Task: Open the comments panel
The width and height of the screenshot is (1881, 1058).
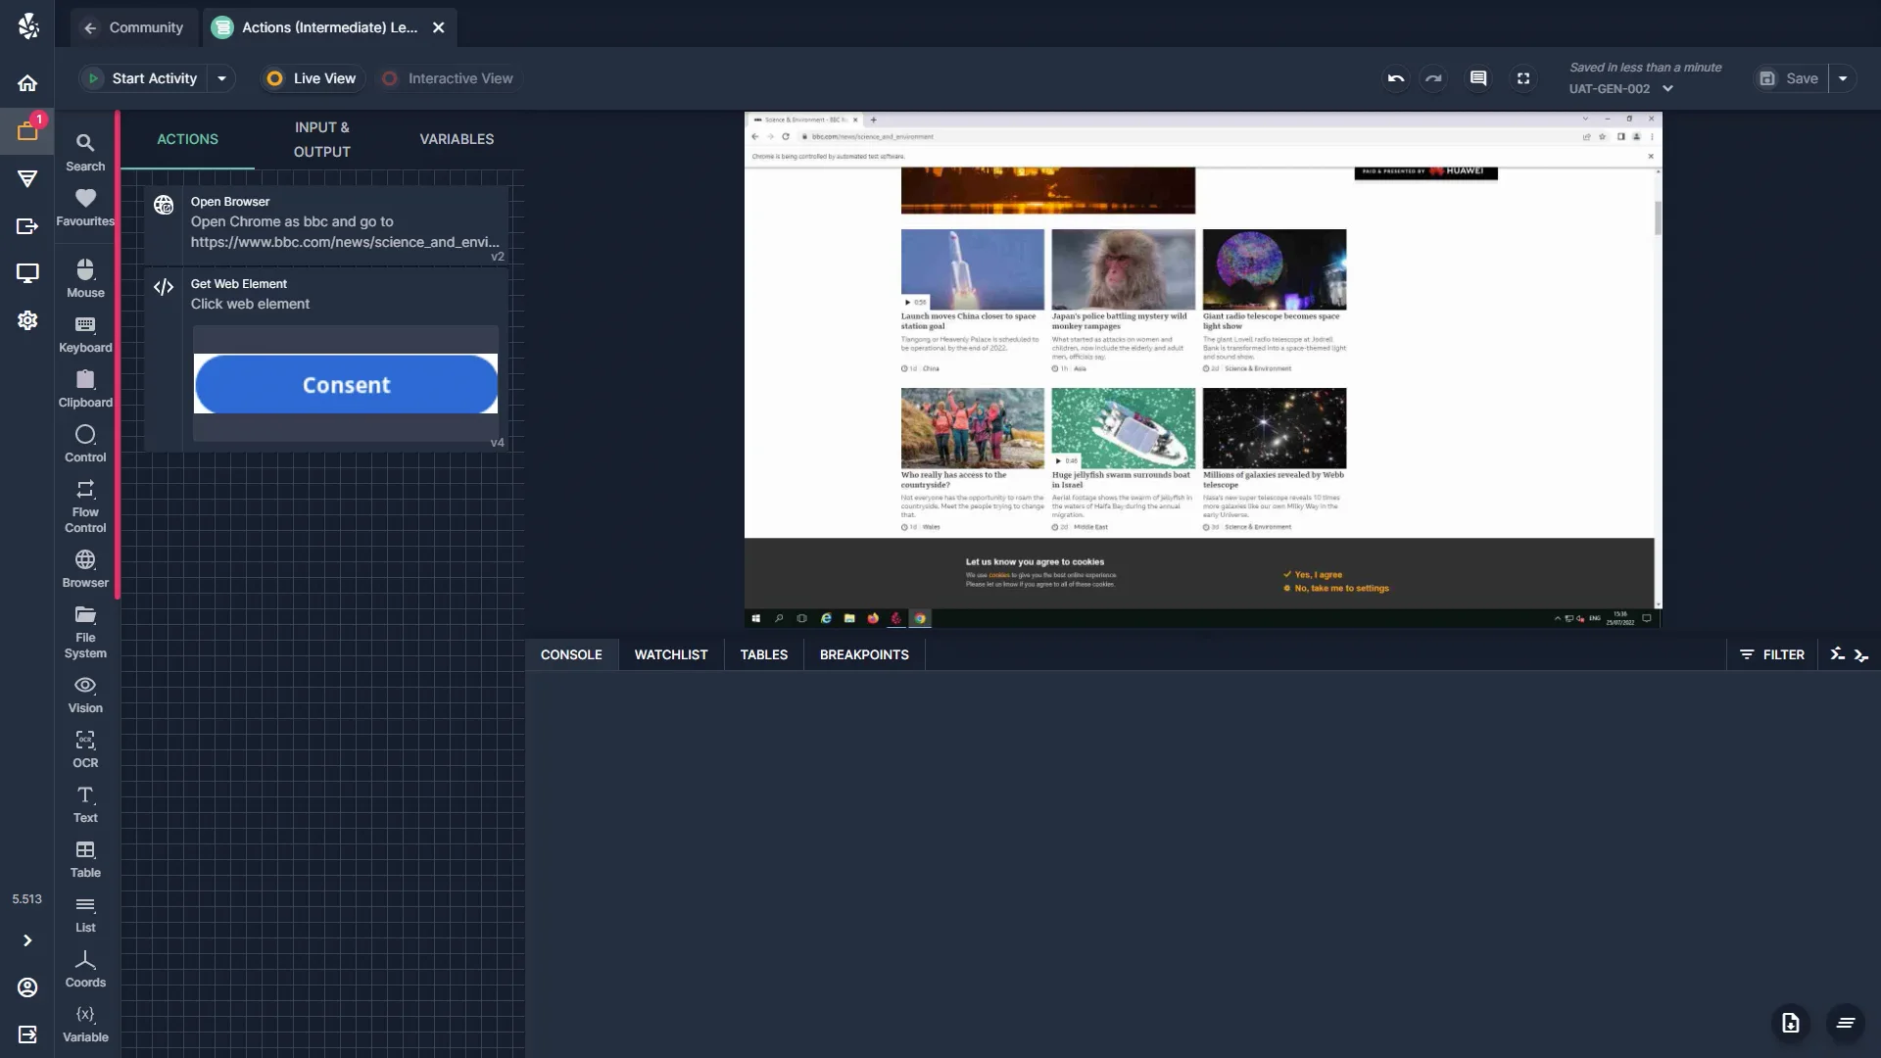Action: point(1478,78)
